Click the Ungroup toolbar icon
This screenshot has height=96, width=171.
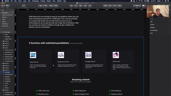click(56, 6)
